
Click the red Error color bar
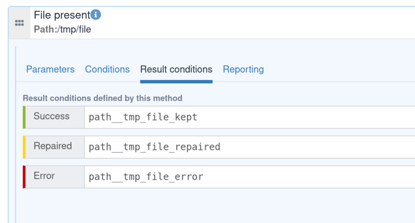click(x=24, y=177)
